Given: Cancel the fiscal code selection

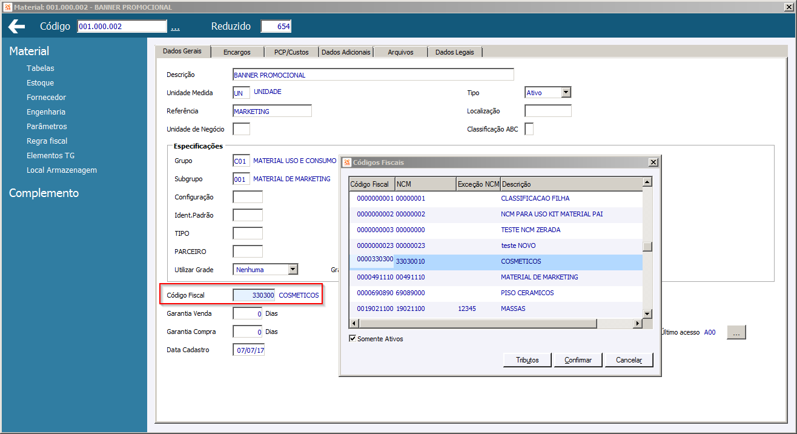Looking at the screenshot, I should tap(629, 360).
